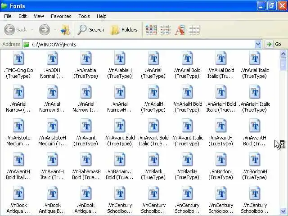Viewport: 288px width, 216px height.
Task: Open the Edit menu
Action: click(22, 16)
